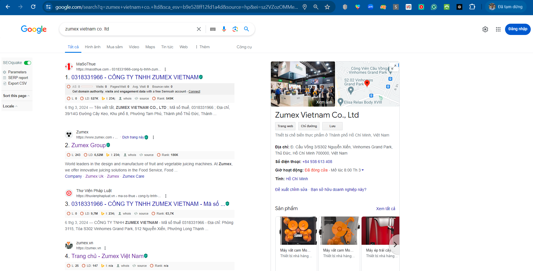The height and width of the screenshot is (271, 533).
Task: Expand the Locale section
Action: 10,106
